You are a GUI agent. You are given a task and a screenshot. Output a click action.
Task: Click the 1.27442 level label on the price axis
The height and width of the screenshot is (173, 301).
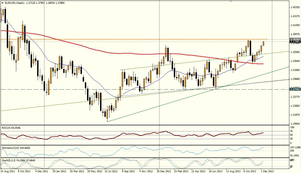coord(295,89)
